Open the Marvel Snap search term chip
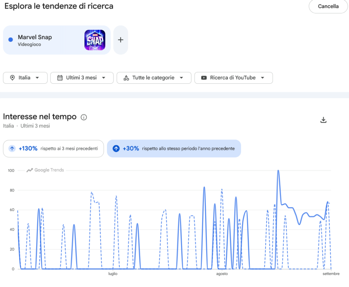Viewport: 349px width, 287px height. pos(57,40)
